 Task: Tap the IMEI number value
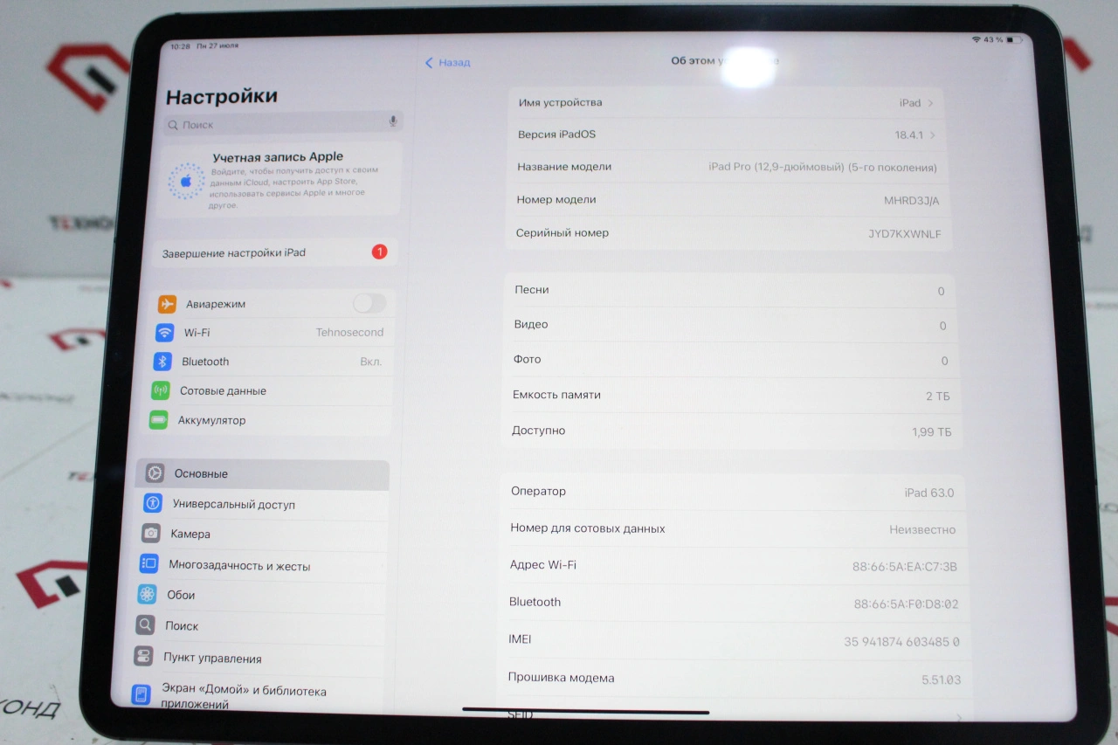pyautogui.click(x=902, y=642)
